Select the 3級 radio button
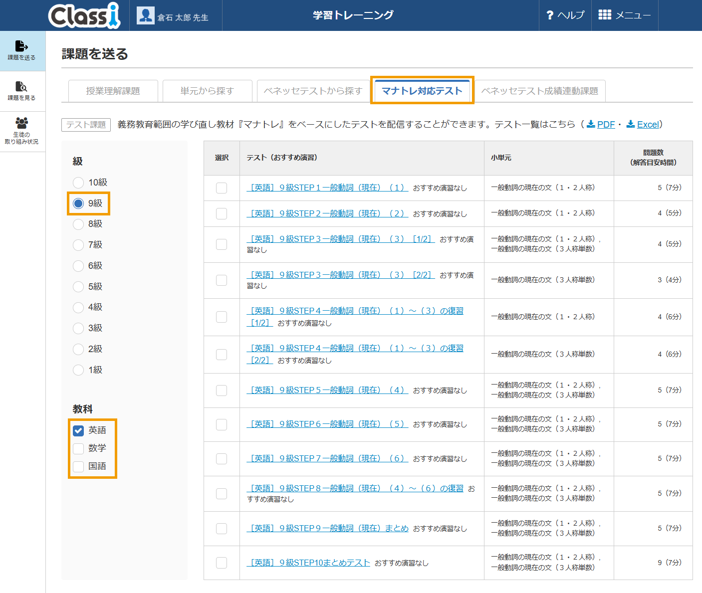Viewport: 702px width, 593px height. tap(78, 328)
